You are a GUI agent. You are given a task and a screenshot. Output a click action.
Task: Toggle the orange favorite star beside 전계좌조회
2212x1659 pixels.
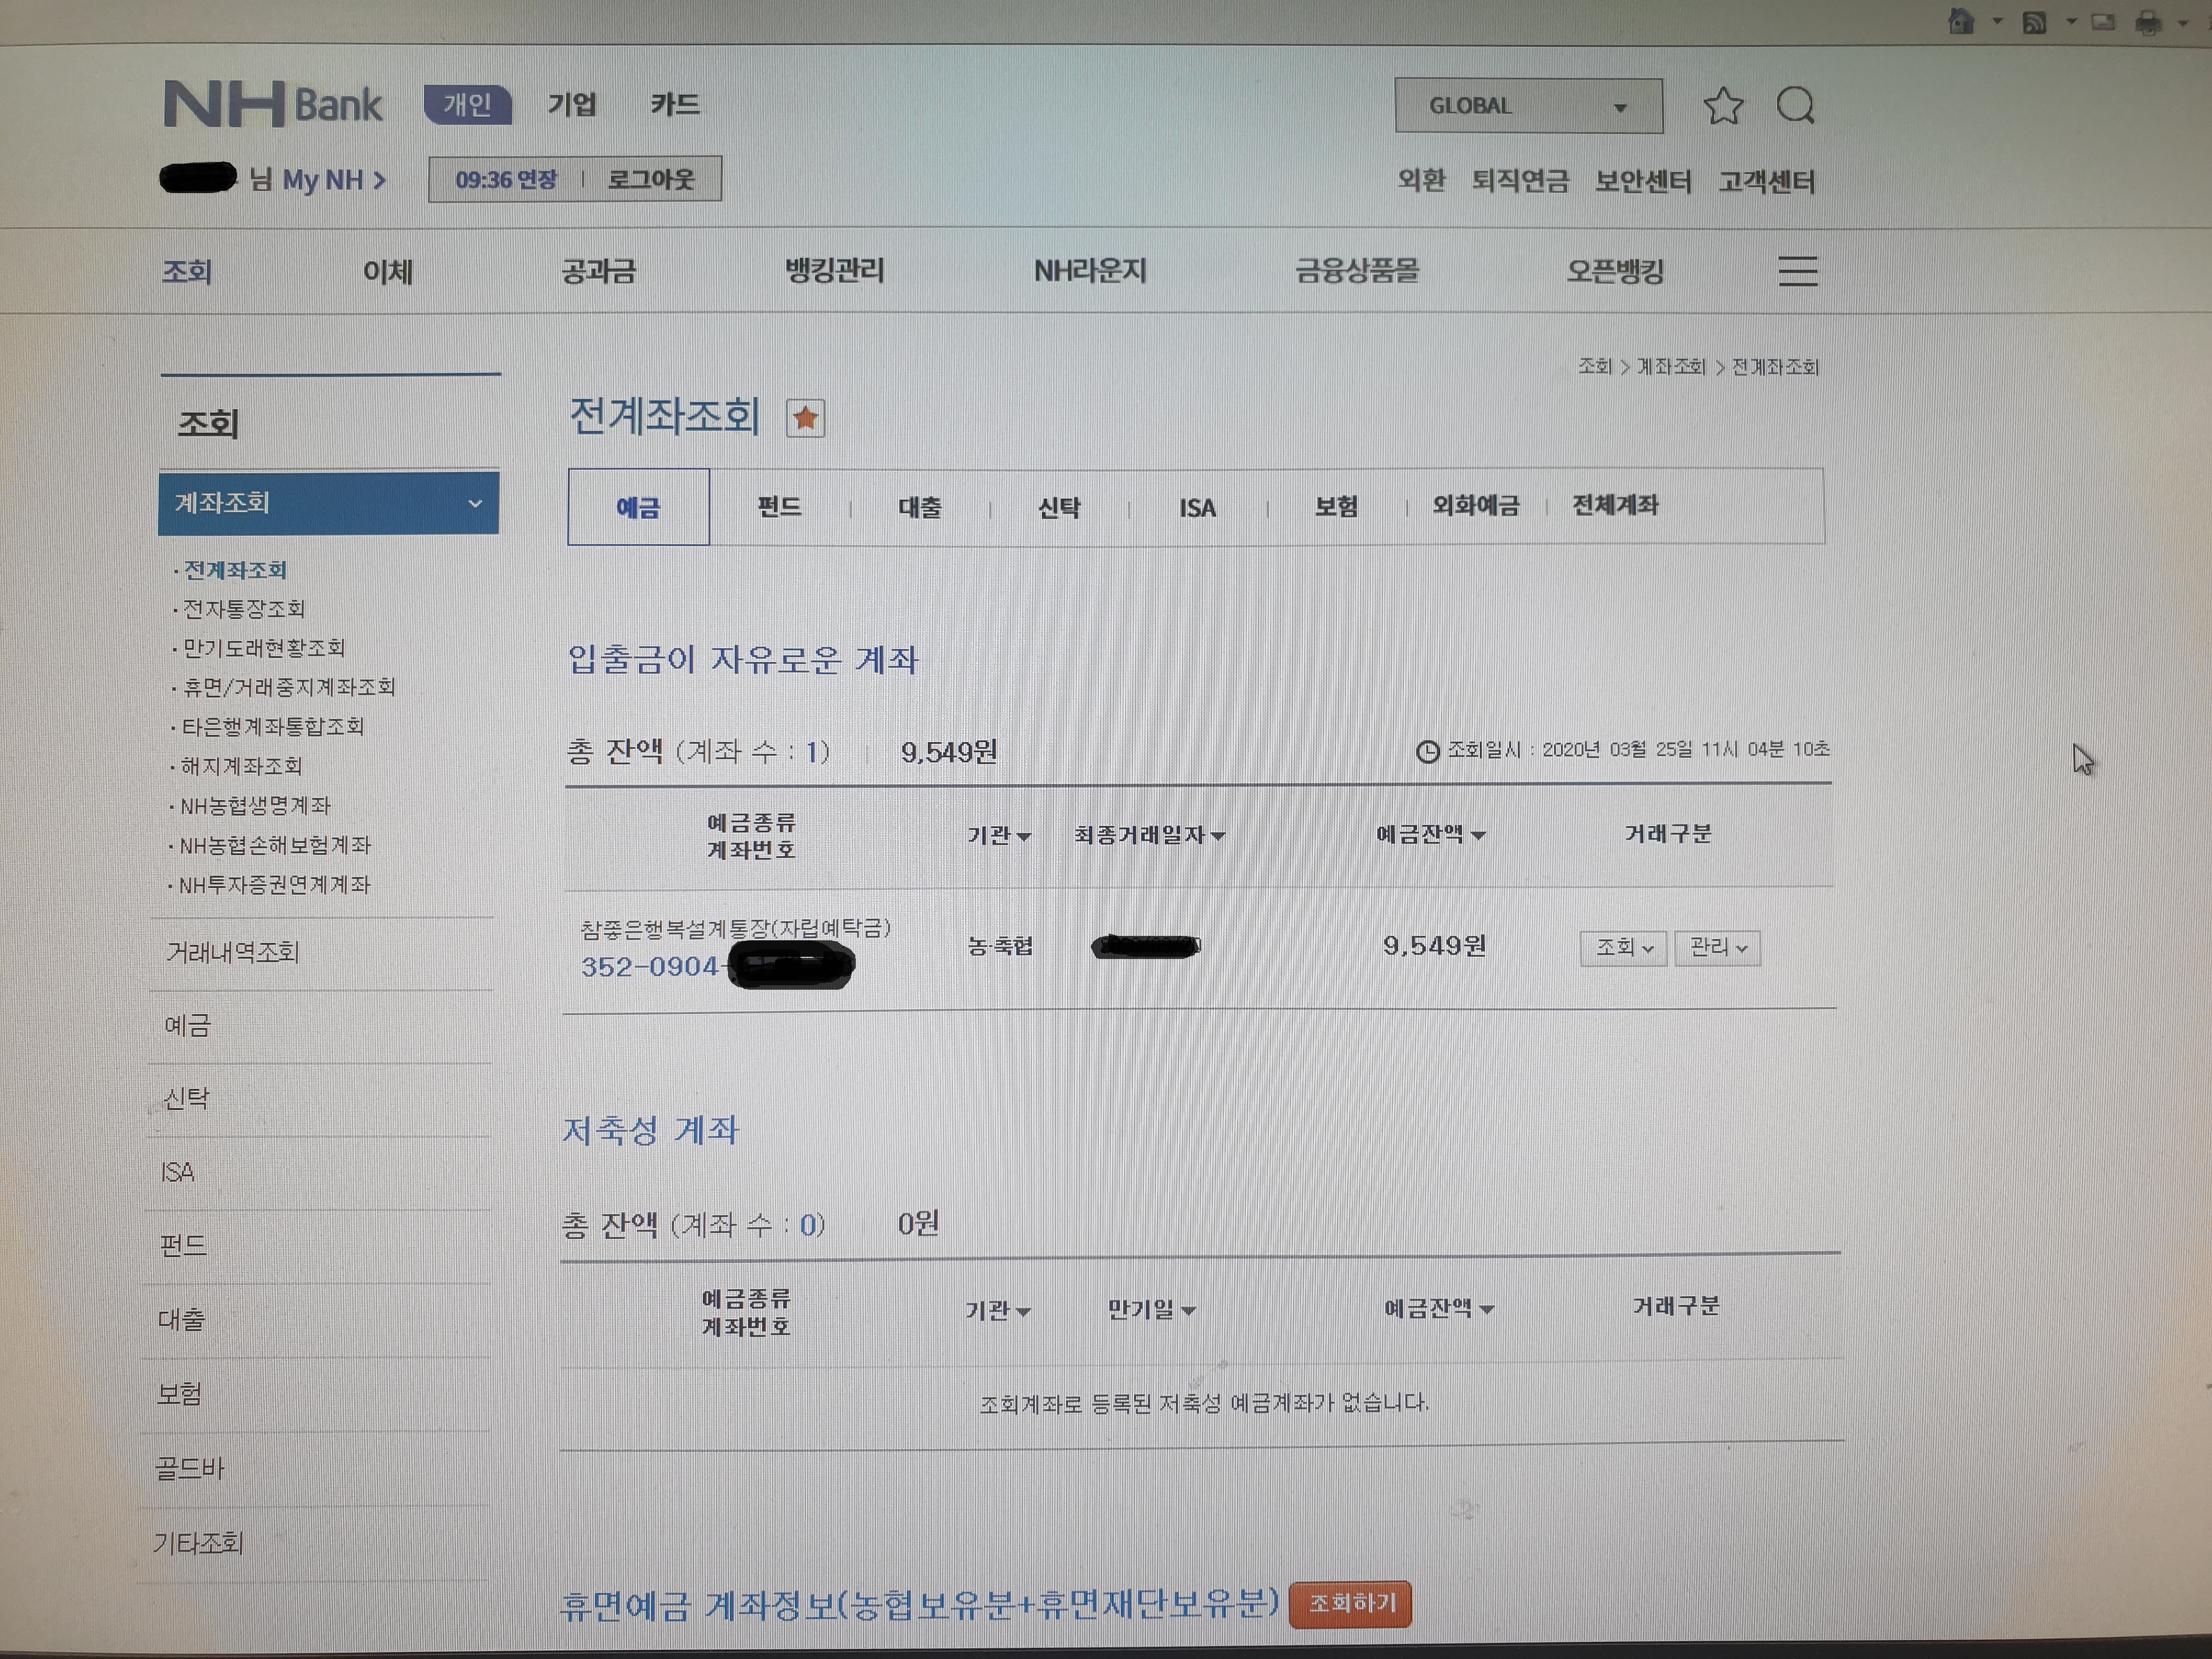coord(805,418)
